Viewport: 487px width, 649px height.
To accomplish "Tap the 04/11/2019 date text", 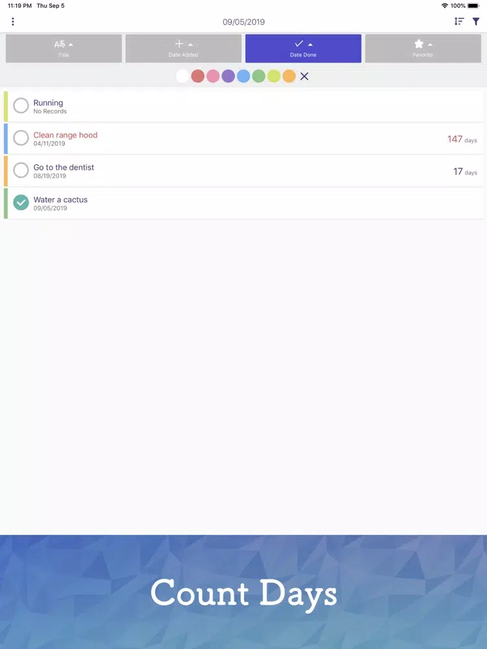I will coord(49,143).
